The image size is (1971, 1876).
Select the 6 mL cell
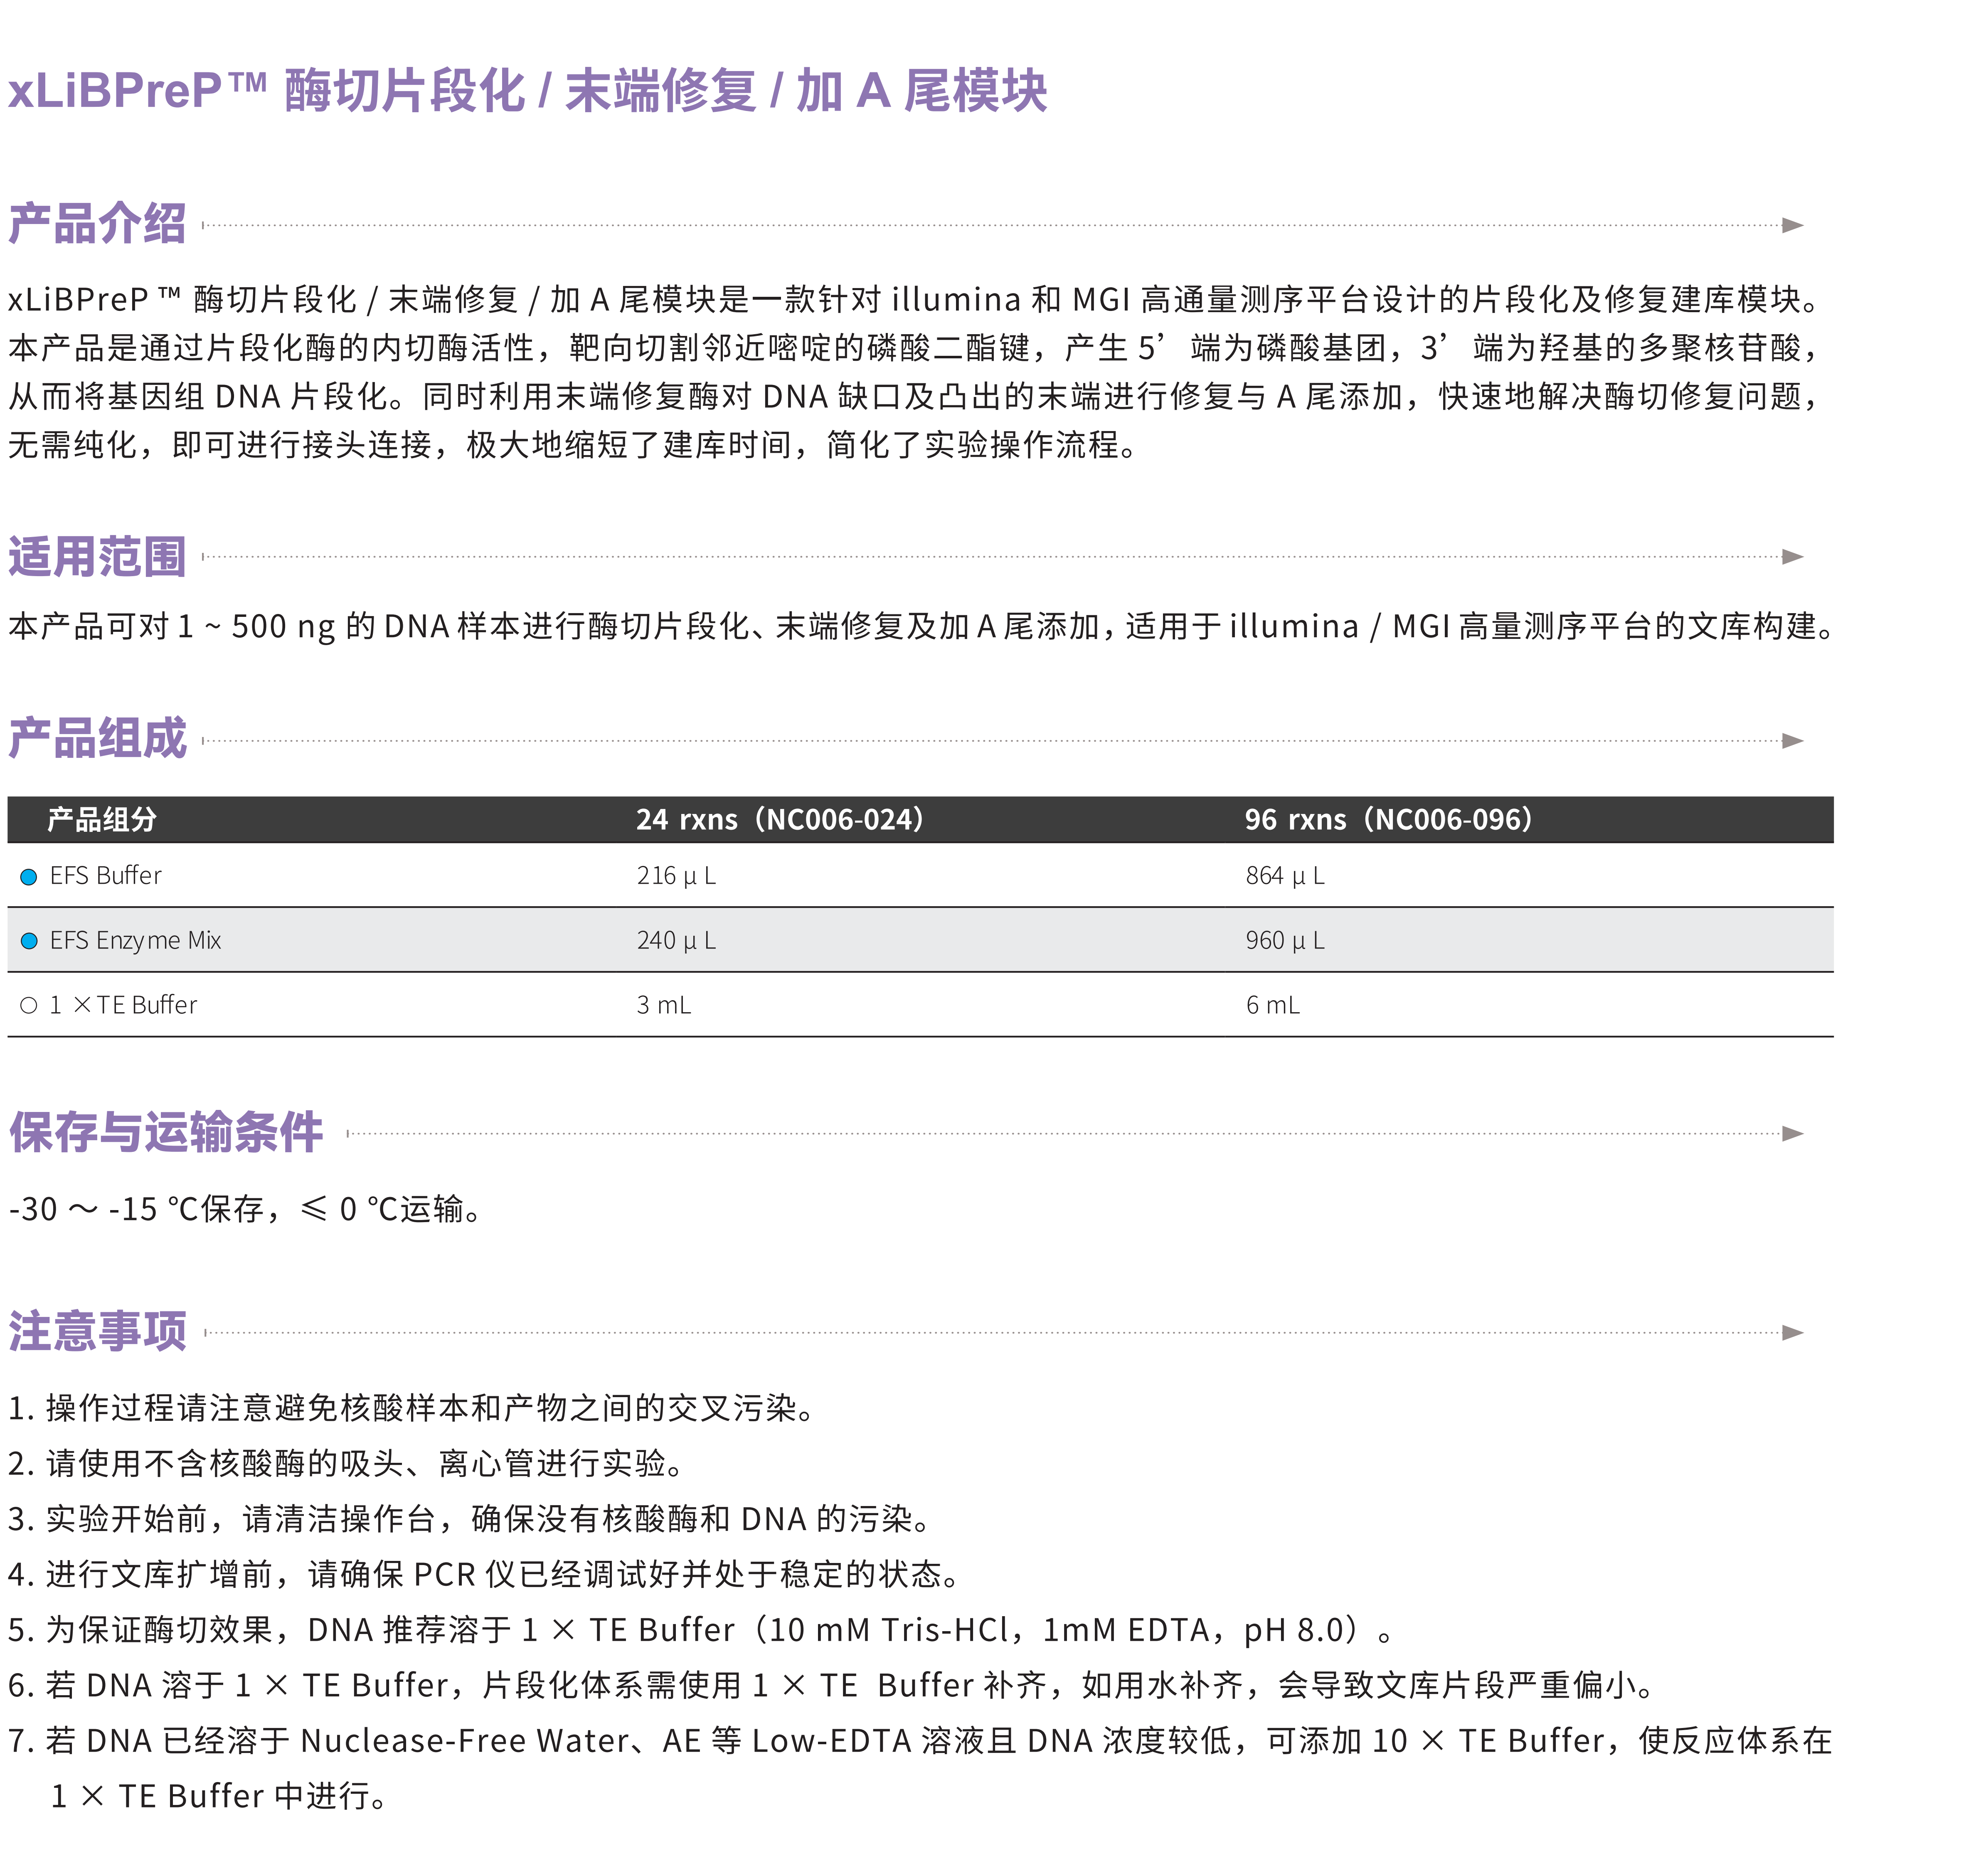pos(1273,1005)
